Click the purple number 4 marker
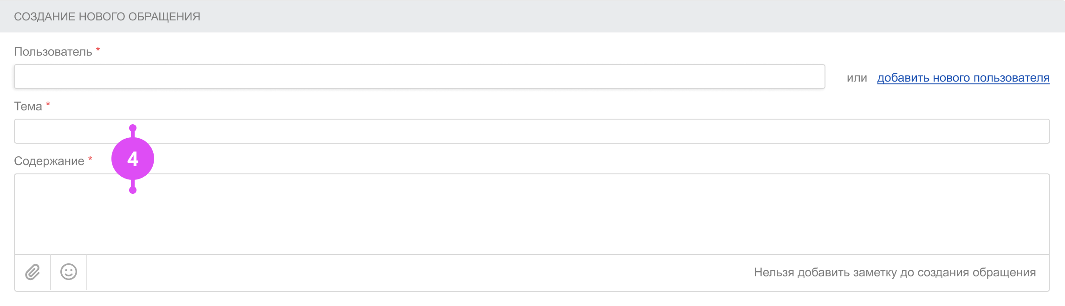The width and height of the screenshot is (1065, 306). point(133,159)
